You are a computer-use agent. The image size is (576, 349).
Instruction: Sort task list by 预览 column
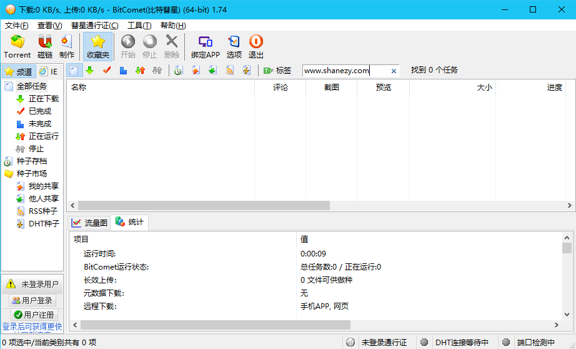tap(383, 88)
